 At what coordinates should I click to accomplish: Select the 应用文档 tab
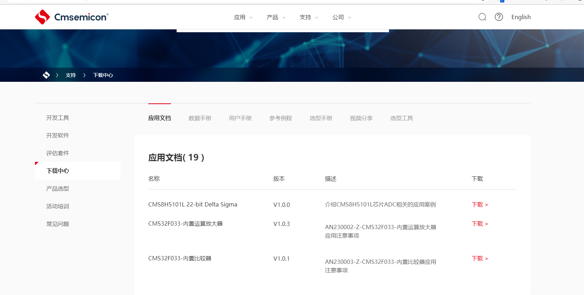tap(160, 118)
